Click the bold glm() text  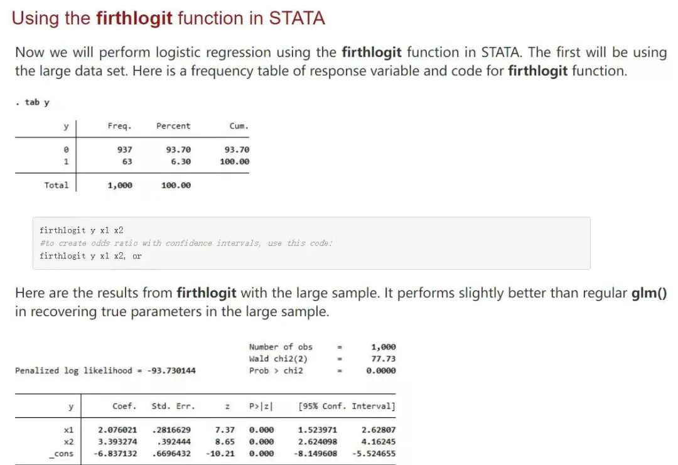(649, 293)
